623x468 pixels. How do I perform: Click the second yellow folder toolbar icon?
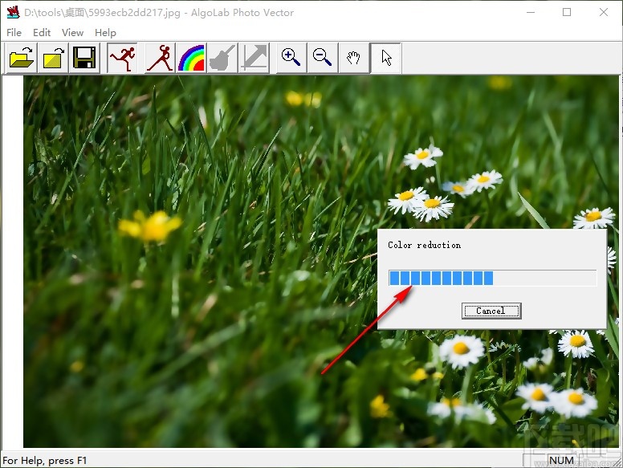point(53,59)
